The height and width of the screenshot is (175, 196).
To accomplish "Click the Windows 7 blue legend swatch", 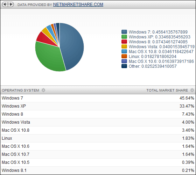I will click(x=124, y=32).
